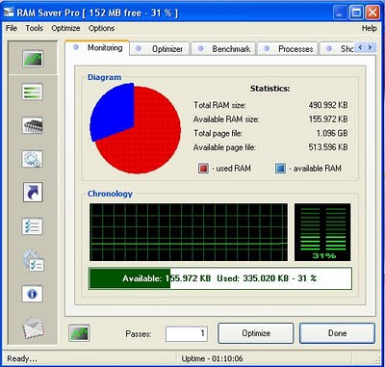Click the Chronology history graph
Viewport: 385px width, 367px height.
coord(189,232)
